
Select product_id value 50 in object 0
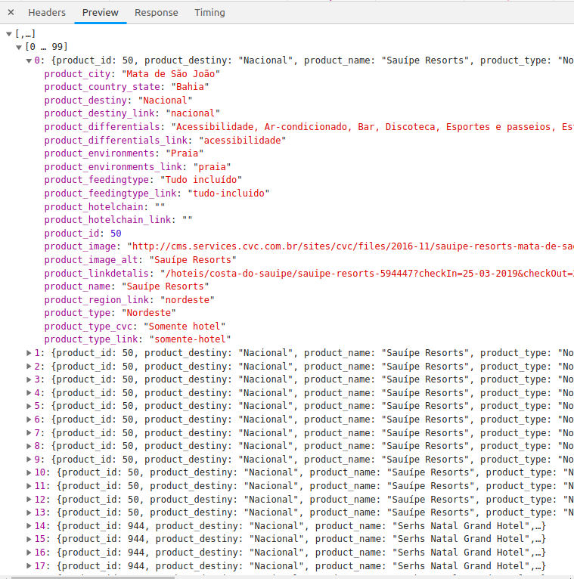[116, 234]
